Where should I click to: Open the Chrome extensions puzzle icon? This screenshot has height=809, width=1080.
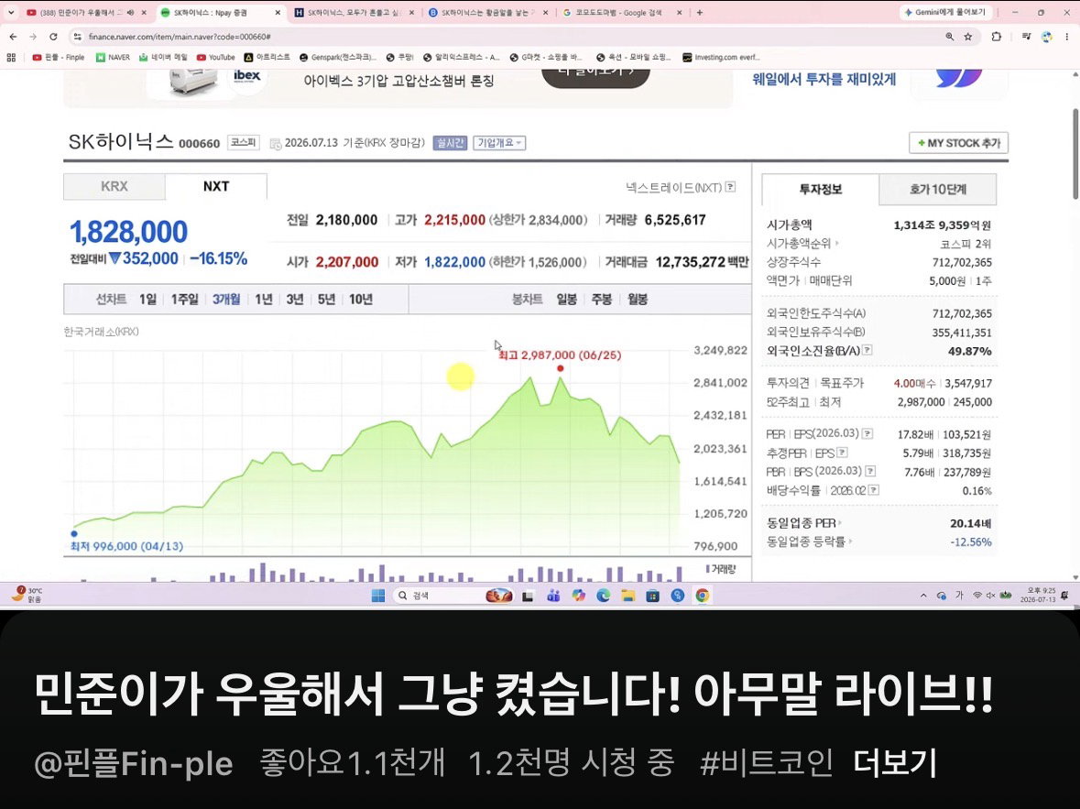996,37
